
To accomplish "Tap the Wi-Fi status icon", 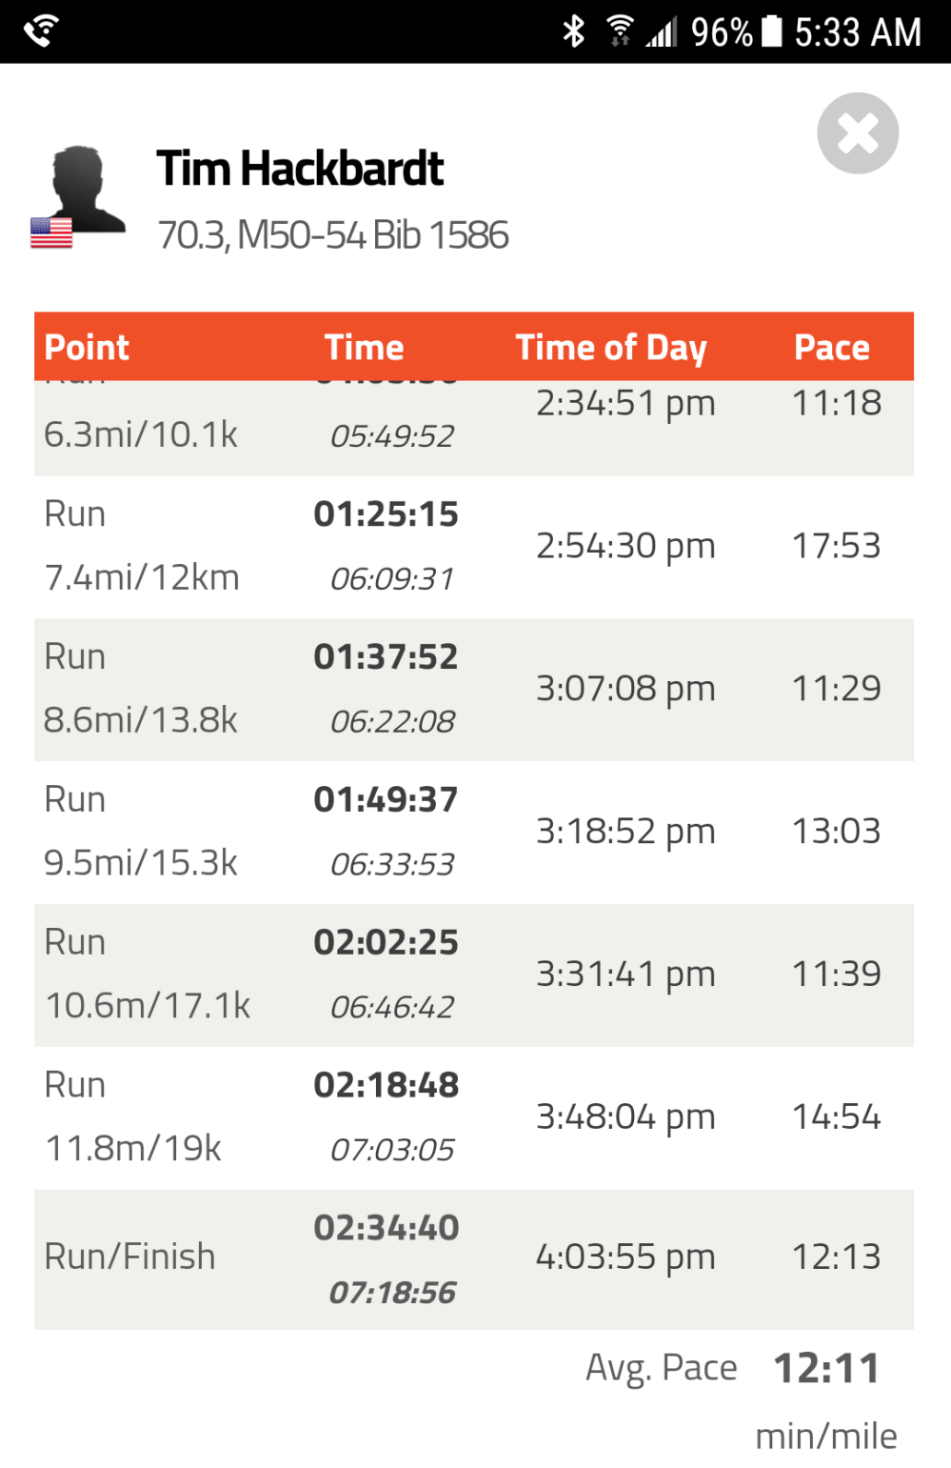I will pyautogui.click(x=620, y=31).
